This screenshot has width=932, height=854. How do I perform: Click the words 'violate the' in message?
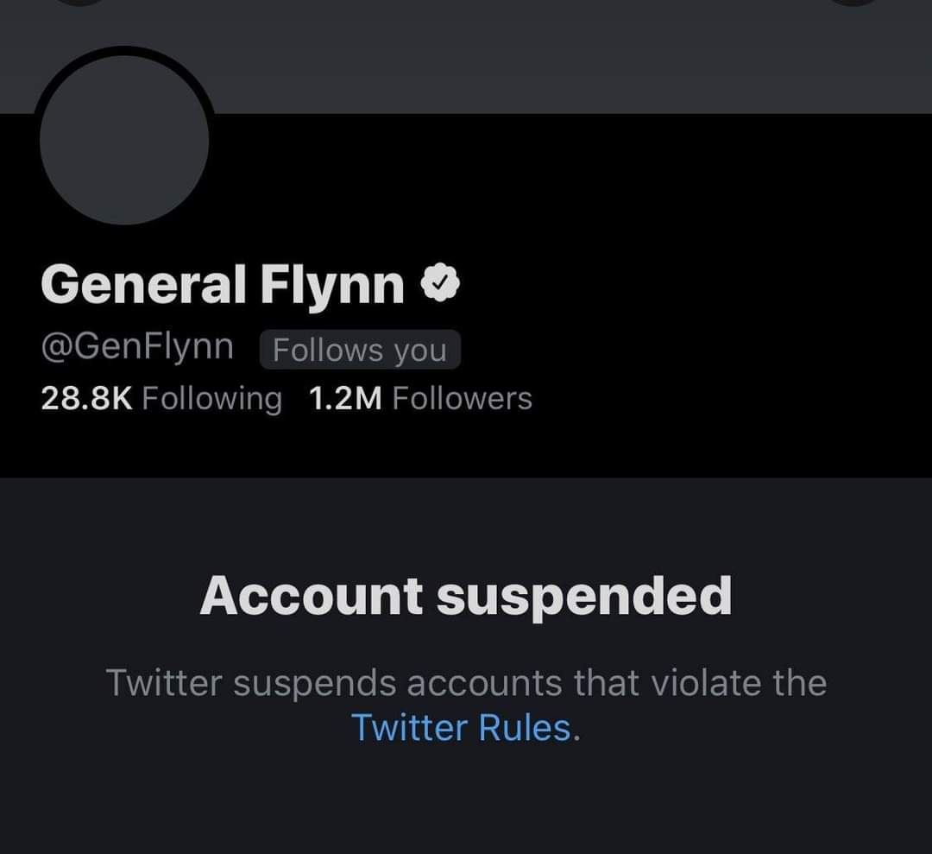739,683
